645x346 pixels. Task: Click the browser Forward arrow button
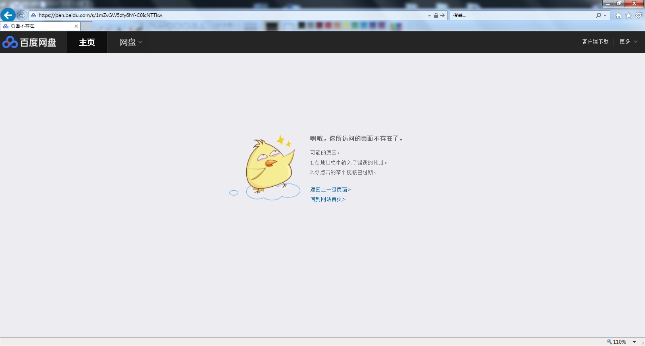coord(22,15)
